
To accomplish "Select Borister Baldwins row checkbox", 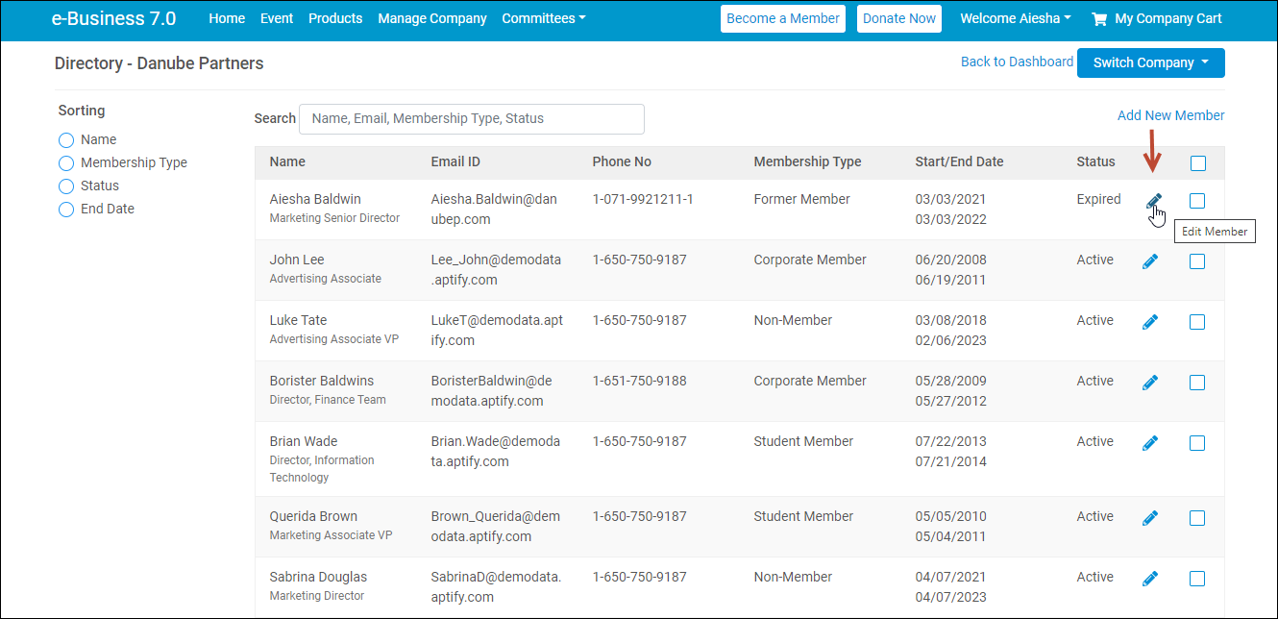I will click(x=1197, y=383).
